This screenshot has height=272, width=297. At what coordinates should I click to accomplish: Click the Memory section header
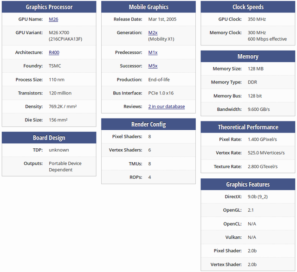pyautogui.click(x=248, y=57)
